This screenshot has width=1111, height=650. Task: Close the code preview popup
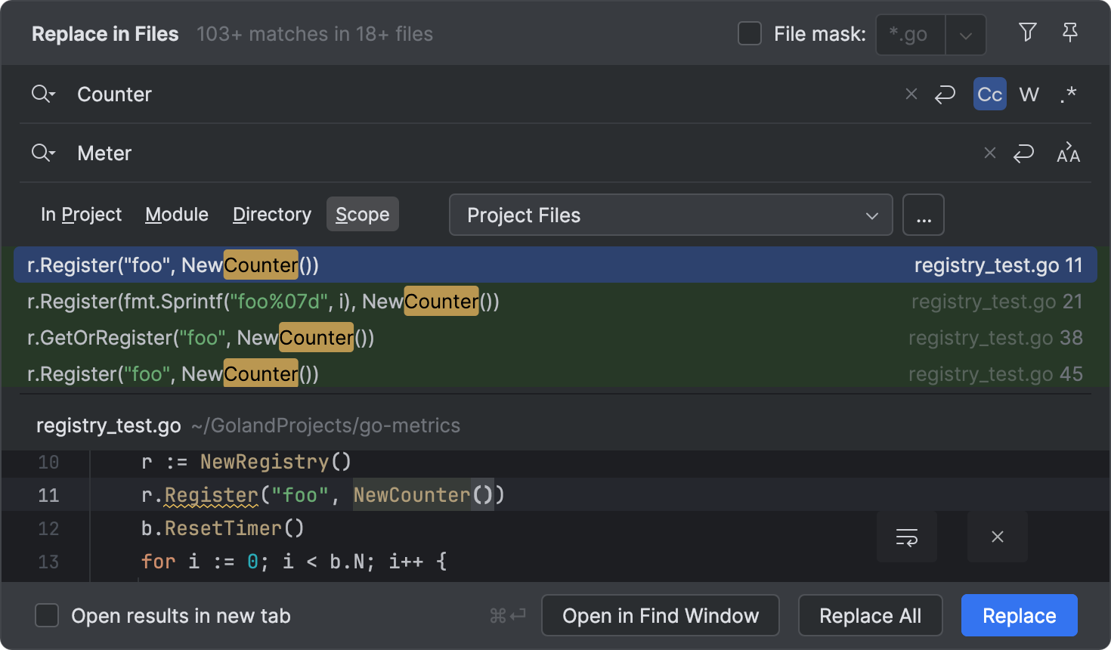997,537
